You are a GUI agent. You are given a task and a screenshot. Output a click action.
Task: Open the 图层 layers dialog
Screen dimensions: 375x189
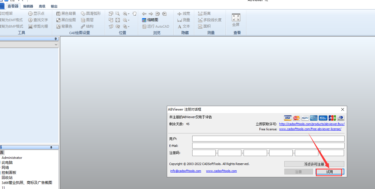pyautogui.click(x=87, y=20)
